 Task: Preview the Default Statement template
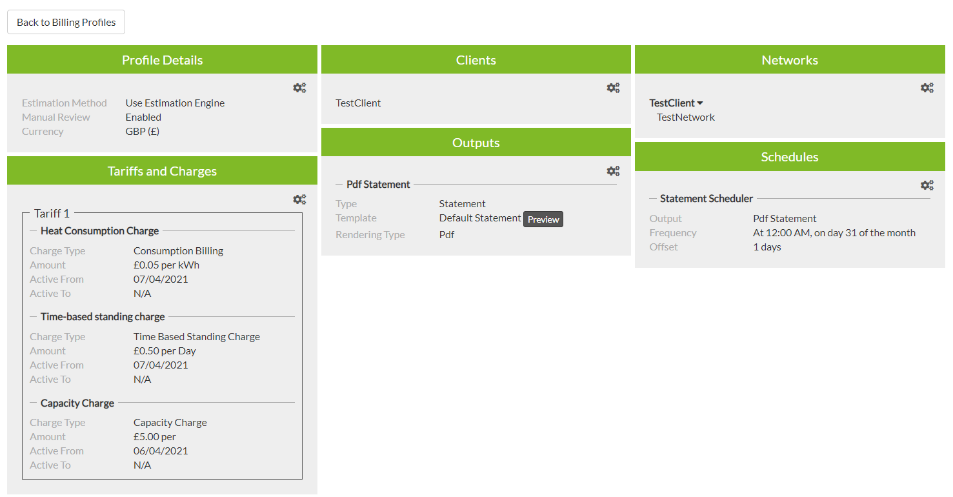click(543, 219)
